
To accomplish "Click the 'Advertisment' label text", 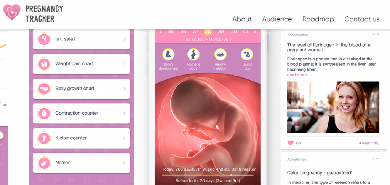I will point(297,160).
